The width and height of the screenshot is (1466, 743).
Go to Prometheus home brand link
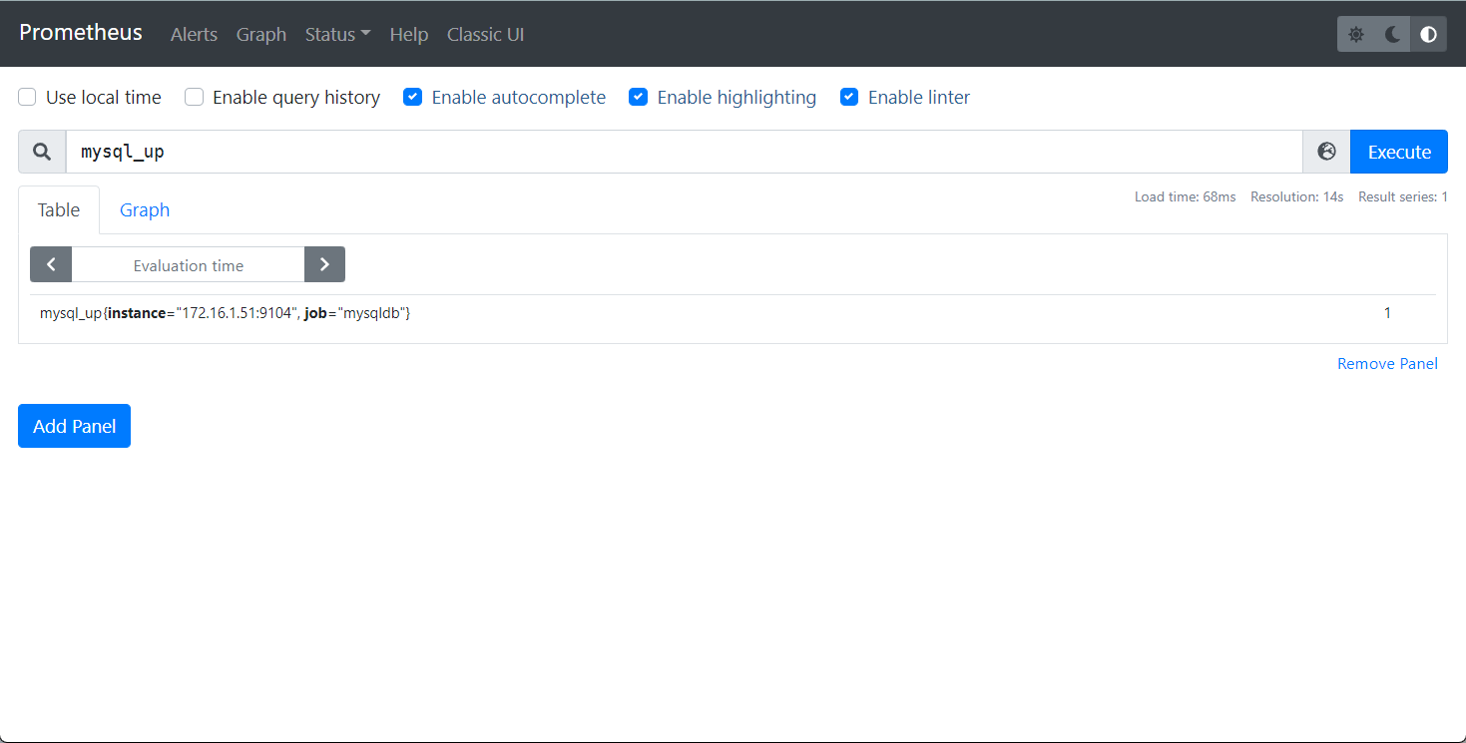click(81, 33)
